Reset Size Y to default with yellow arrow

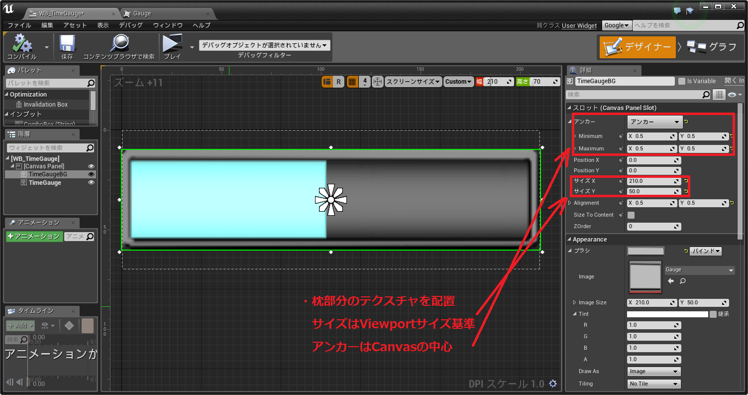[x=686, y=191]
